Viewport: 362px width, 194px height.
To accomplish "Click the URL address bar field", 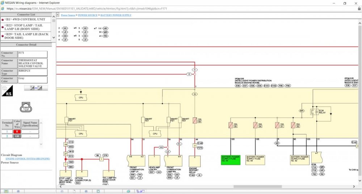I will (x=145, y=9).
